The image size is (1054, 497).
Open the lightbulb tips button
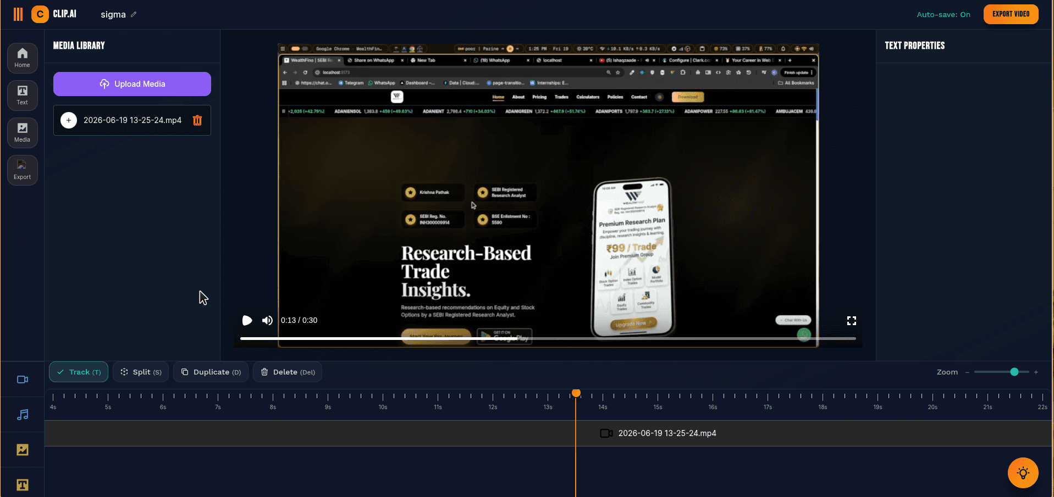[1023, 473]
